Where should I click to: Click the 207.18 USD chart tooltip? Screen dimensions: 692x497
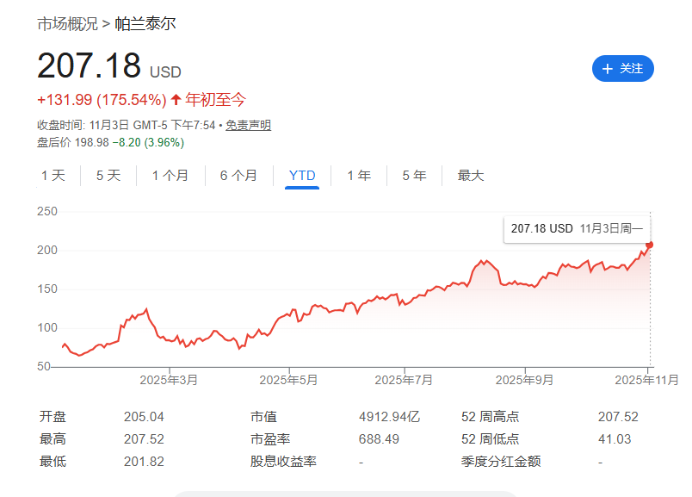(574, 228)
